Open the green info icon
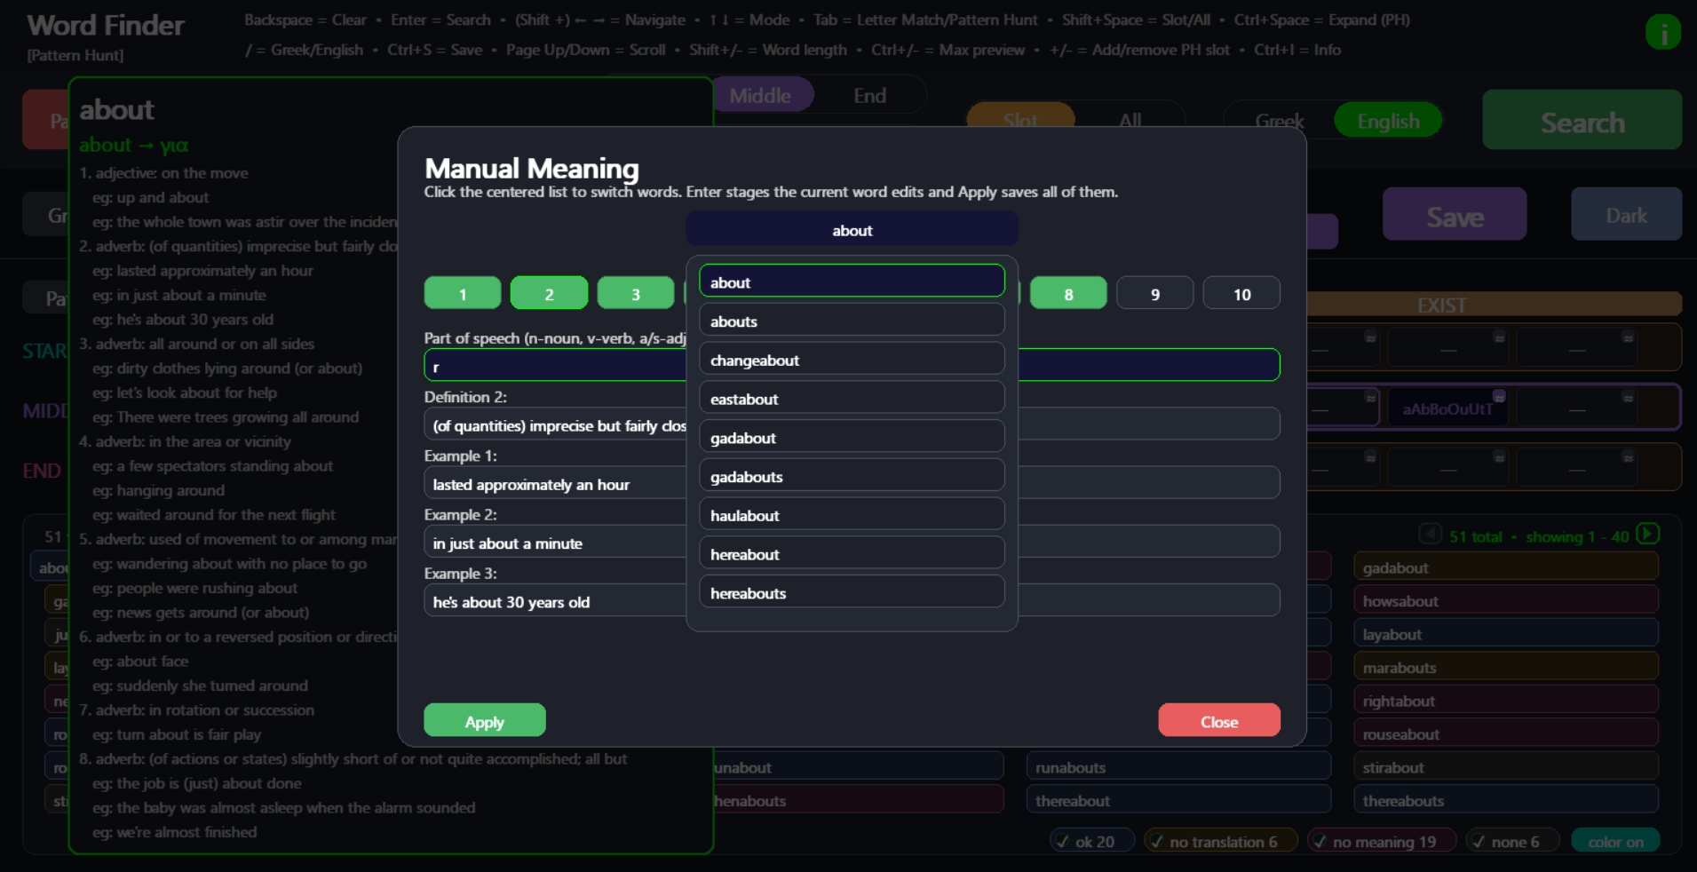The width and height of the screenshot is (1697, 872). point(1662,33)
